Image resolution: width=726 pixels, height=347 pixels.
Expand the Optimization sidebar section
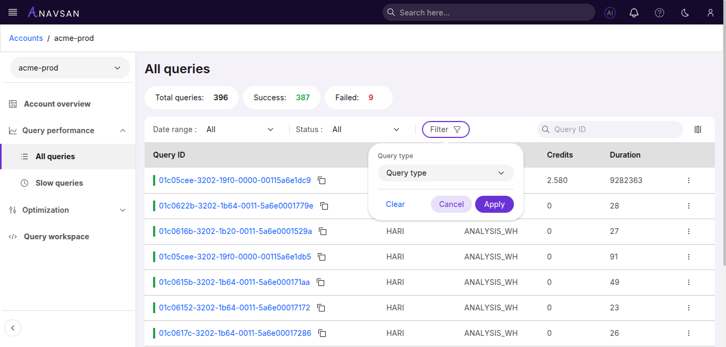[67, 210]
